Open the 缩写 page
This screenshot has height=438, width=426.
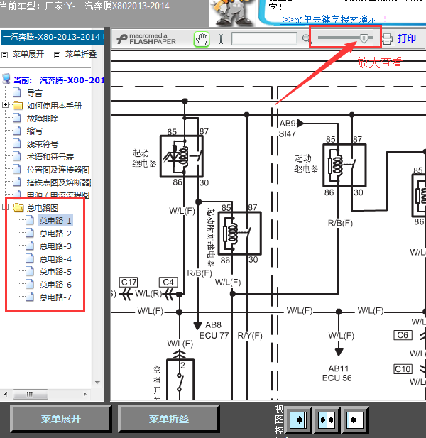point(34,131)
